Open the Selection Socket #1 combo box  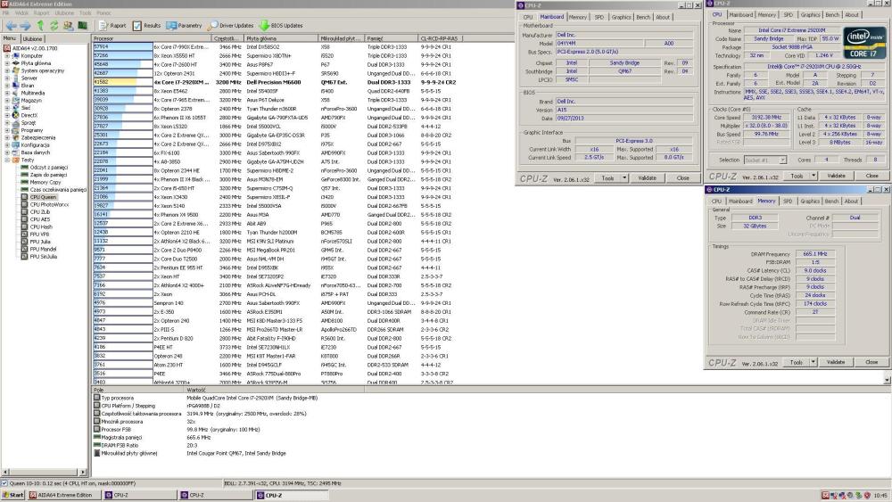[765, 160]
